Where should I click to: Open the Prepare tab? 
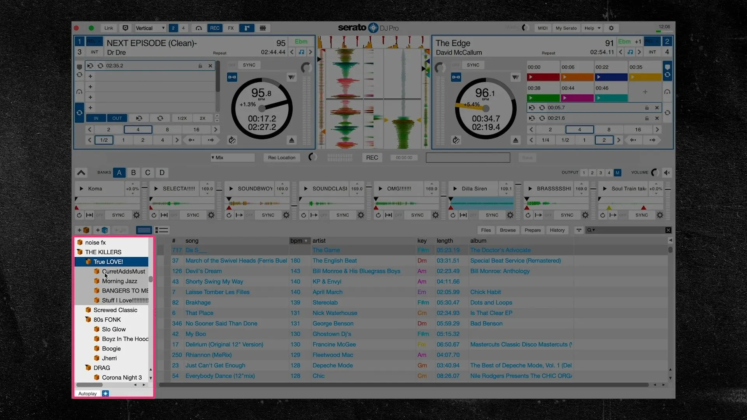point(533,230)
